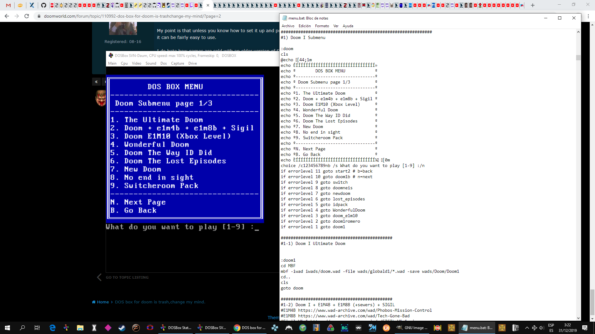Open Windows taskbar search
This screenshot has height=334, width=595.
click(x=22, y=328)
